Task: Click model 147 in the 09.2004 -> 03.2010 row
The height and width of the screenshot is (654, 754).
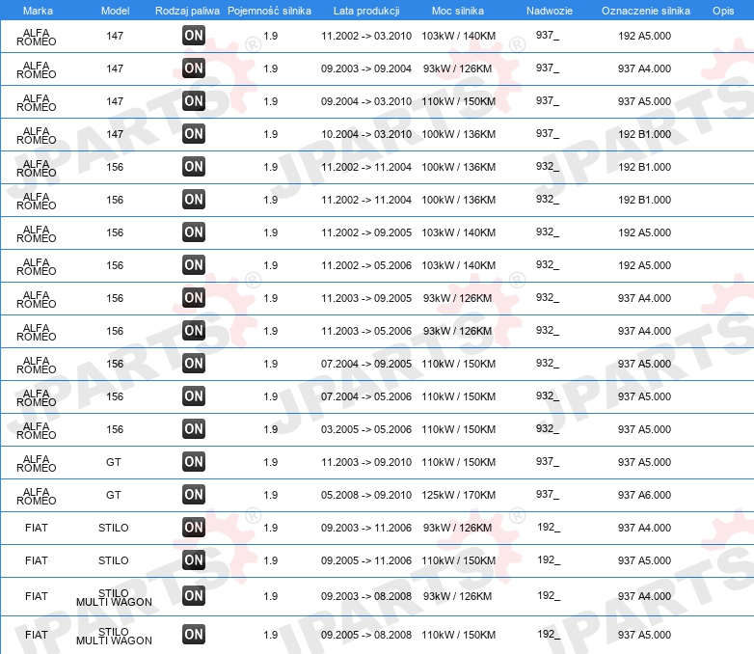Action: click(x=115, y=101)
